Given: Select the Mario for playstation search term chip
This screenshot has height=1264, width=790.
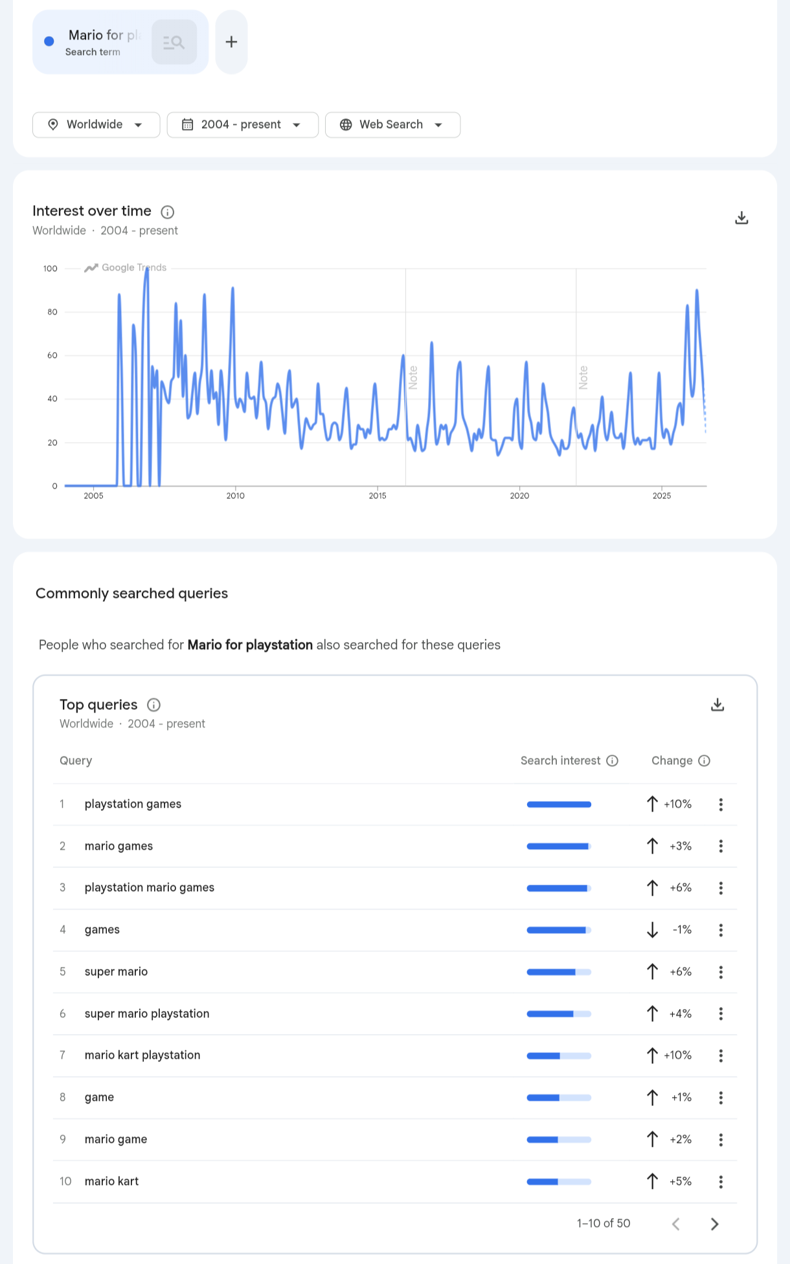Looking at the screenshot, I should [x=120, y=42].
